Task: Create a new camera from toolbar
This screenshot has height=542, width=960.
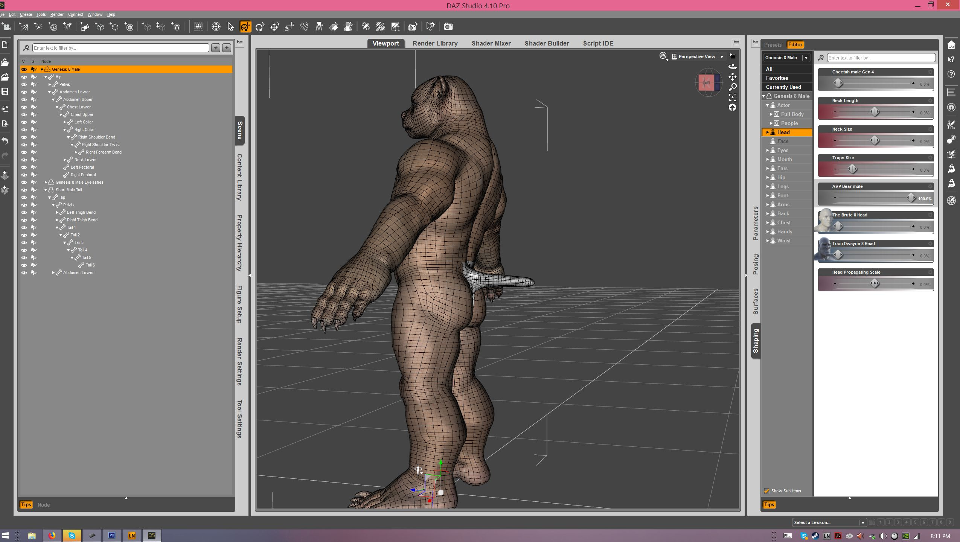Action: click(6, 27)
